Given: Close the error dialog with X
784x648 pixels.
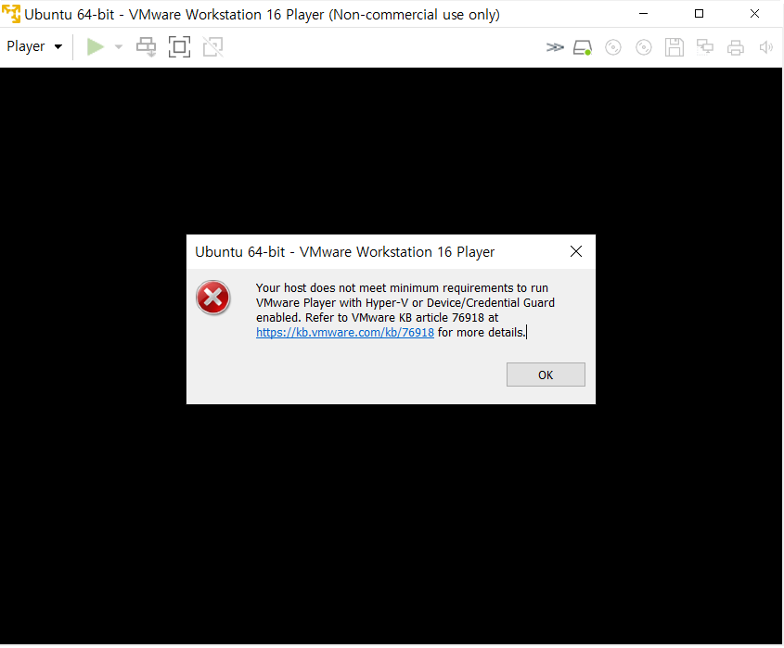Looking at the screenshot, I should (576, 252).
